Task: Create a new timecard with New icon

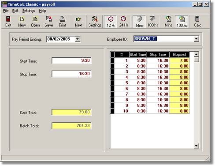Action: tap(22, 22)
